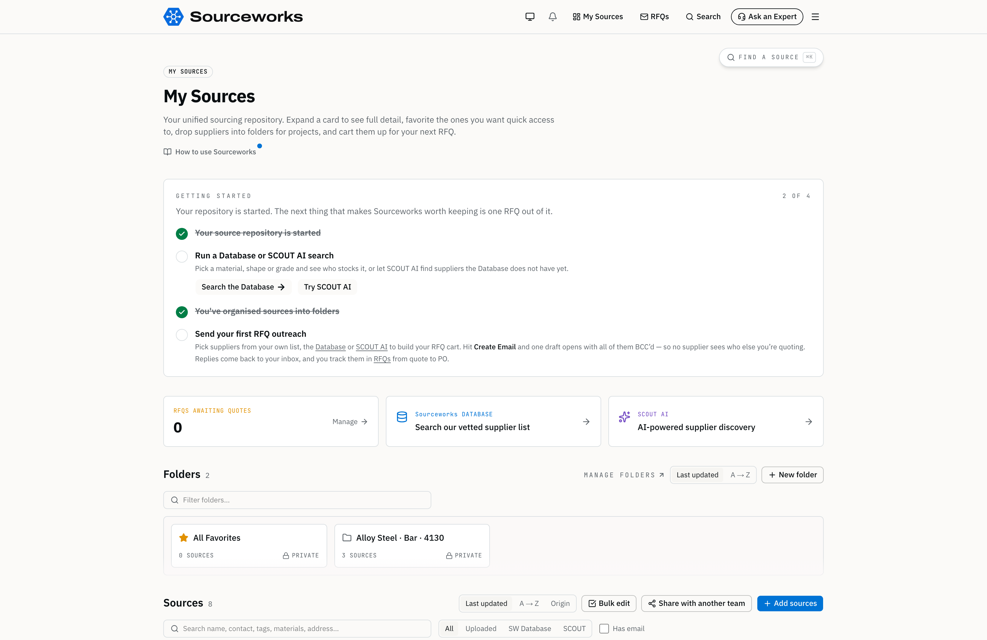This screenshot has height=640, width=987.
Task: Click the green check on 'organised sources into folders'
Action: 182,312
